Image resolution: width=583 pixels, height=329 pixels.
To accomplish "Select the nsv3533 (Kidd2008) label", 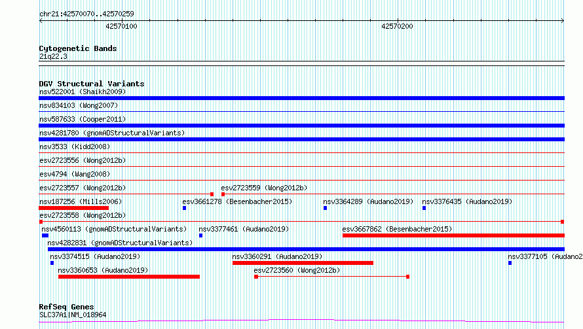I will [75, 147].
